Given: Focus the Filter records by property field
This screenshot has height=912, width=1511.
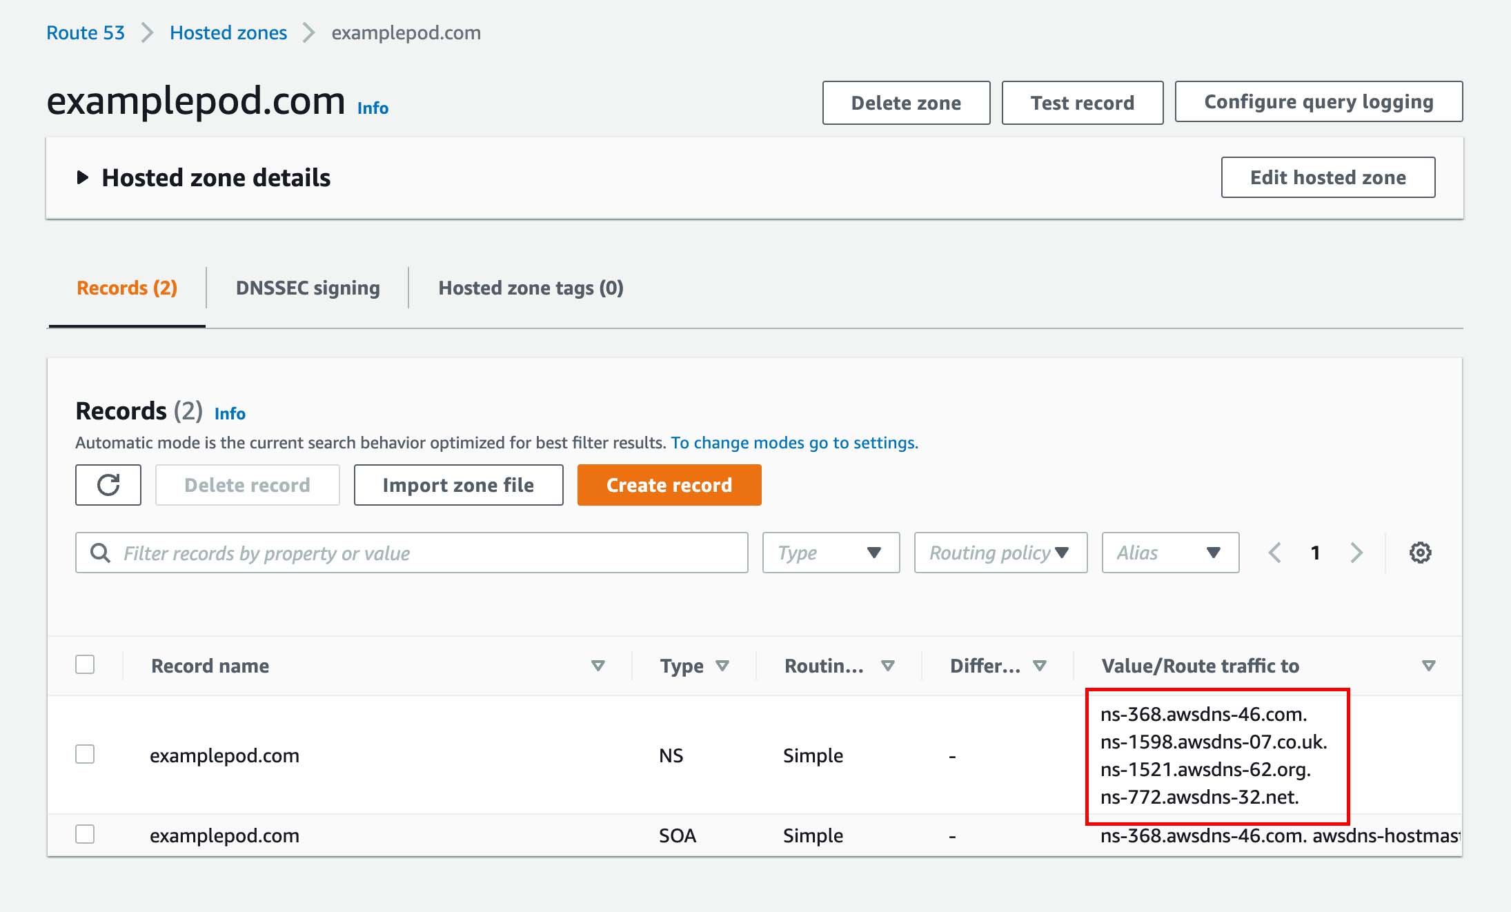Looking at the screenshot, I should 411,553.
